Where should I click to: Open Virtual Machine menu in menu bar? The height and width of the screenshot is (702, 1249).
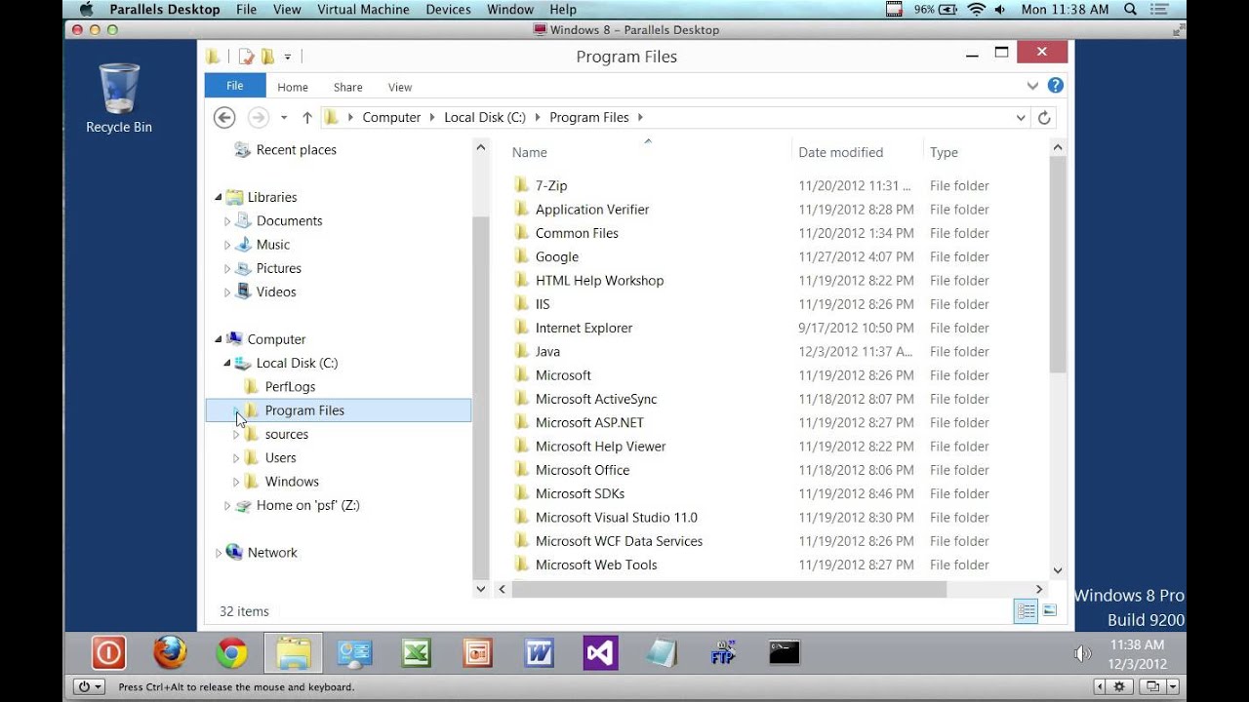[x=364, y=9]
